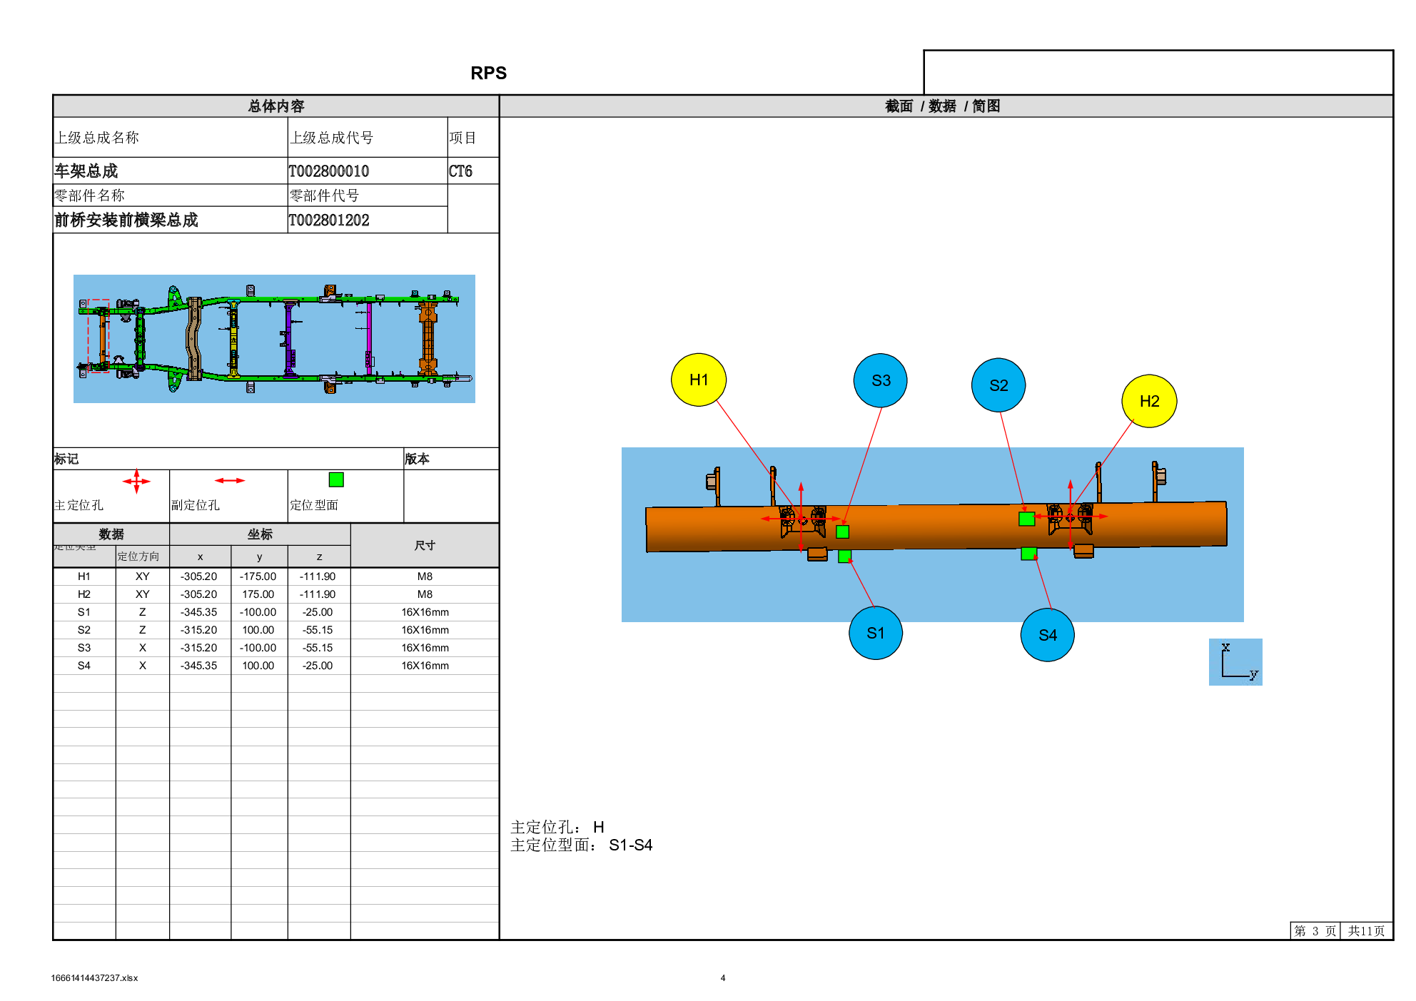Click the x-y coordinate axis indicator

coord(1235,662)
